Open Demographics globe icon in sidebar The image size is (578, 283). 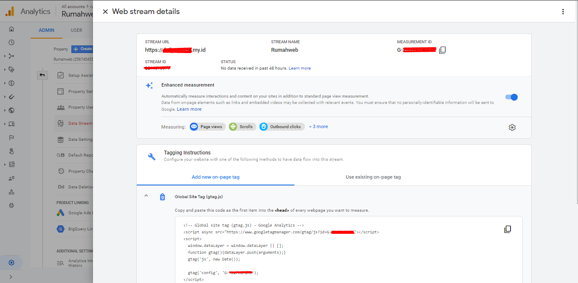11,110
